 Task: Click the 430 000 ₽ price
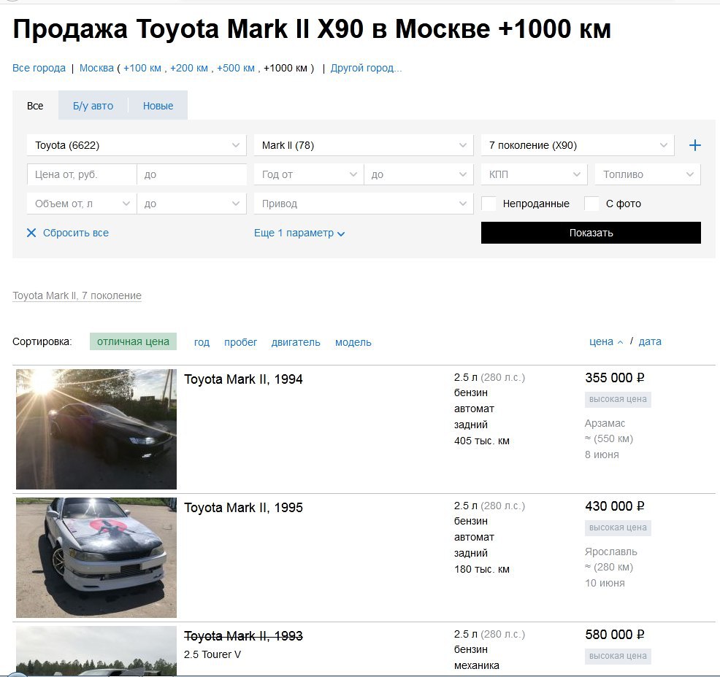click(x=614, y=506)
